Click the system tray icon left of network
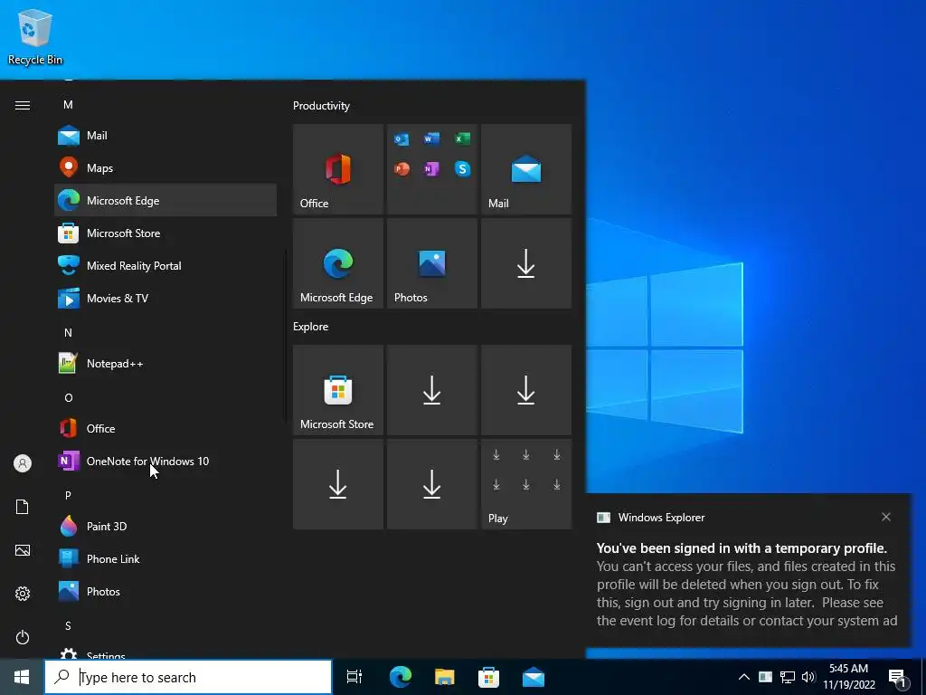Viewport: 926px width, 695px height. pyautogui.click(x=765, y=677)
